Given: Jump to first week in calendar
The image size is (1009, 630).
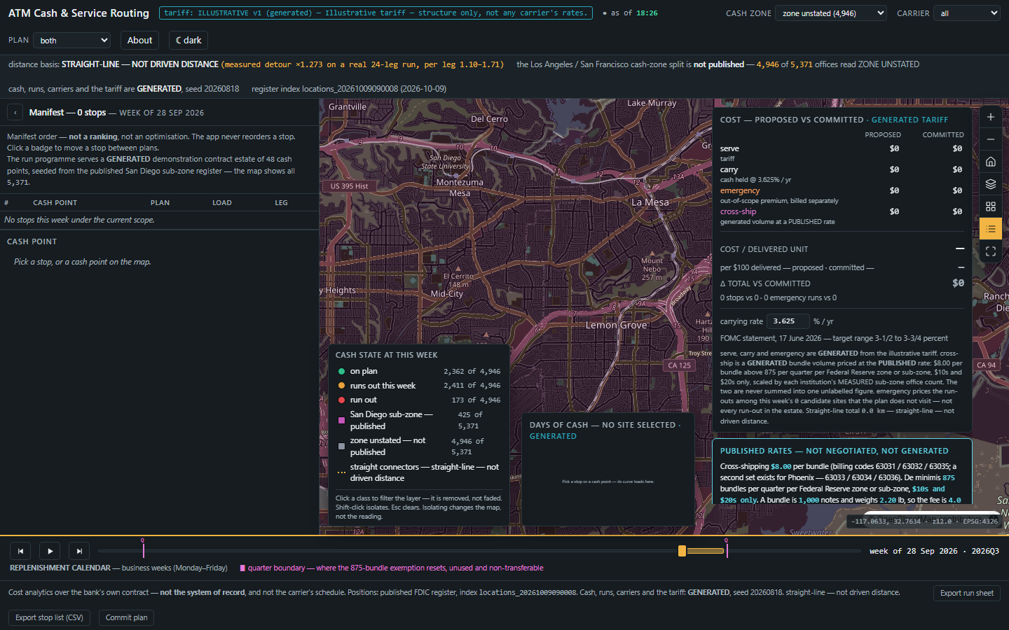Looking at the screenshot, I should click(20, 551).
